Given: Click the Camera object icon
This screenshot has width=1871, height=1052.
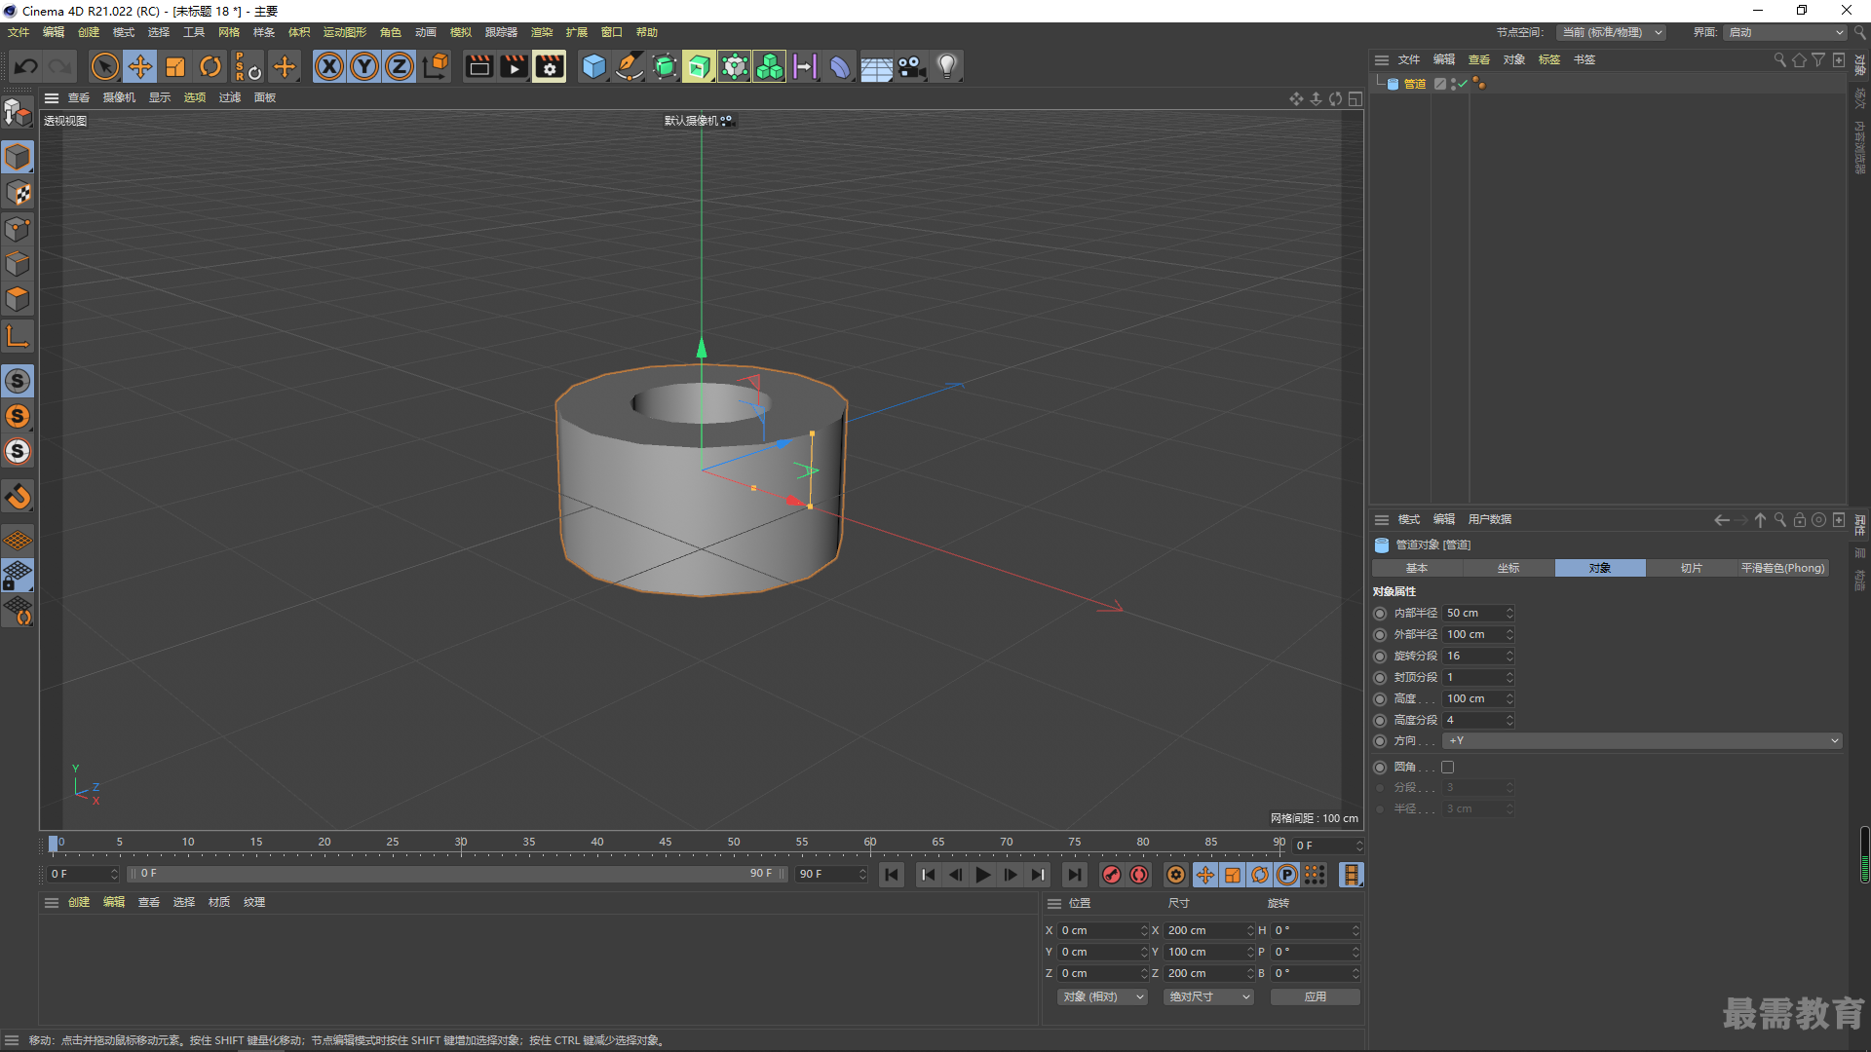Looking at the screenshot, I should click(911, 66).
